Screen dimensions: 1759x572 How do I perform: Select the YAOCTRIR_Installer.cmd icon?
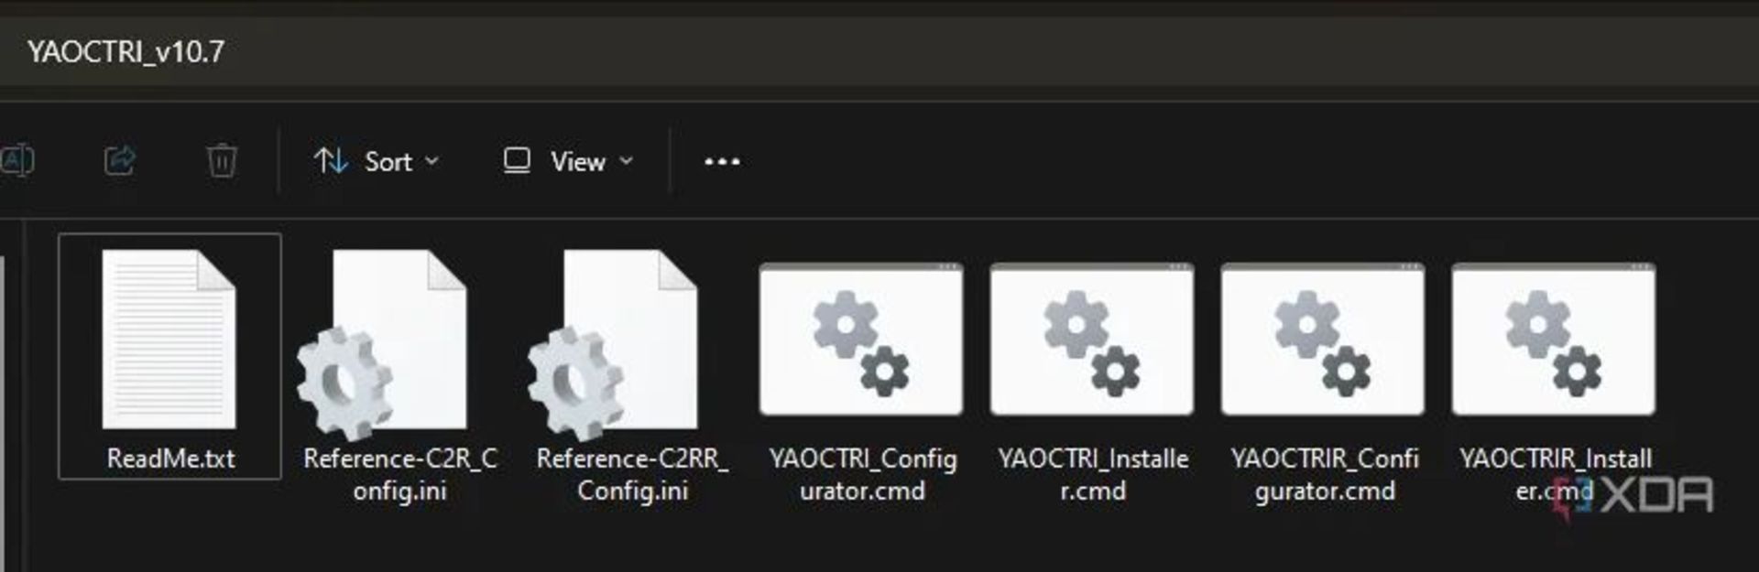pyautogui.click(x=1554, y=340)
